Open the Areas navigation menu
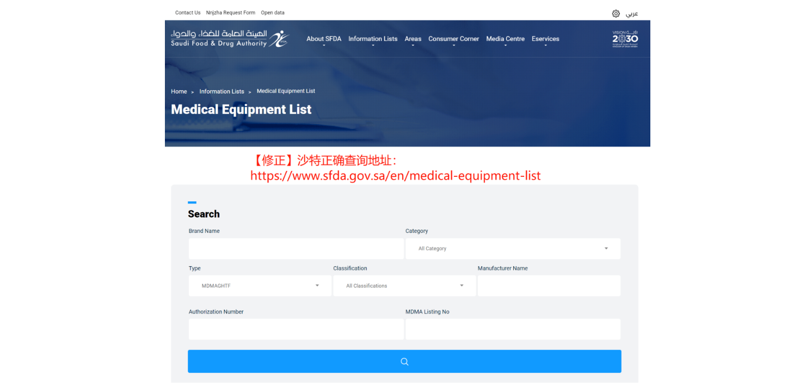Image resolution: width=806 pixels, height=387 pixels. [413, 39]
